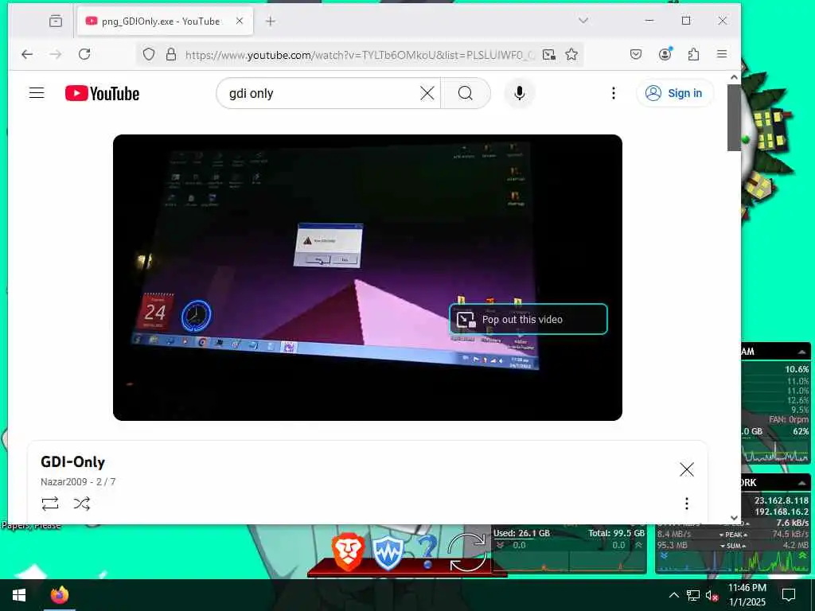Select the png_GDIOnly.exe - YouTube tab
This screenshot has height=611, width=815.
pos(166,21)
